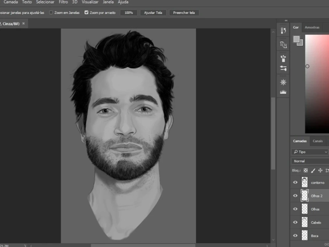Image resolution: width=329 pixels, height=247 pixels.
Task: Open the Texto menu
Action: tap(27, 2)
